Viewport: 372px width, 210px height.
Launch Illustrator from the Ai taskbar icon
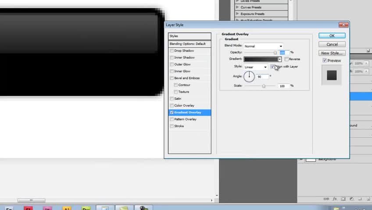[x=67, y=208]
